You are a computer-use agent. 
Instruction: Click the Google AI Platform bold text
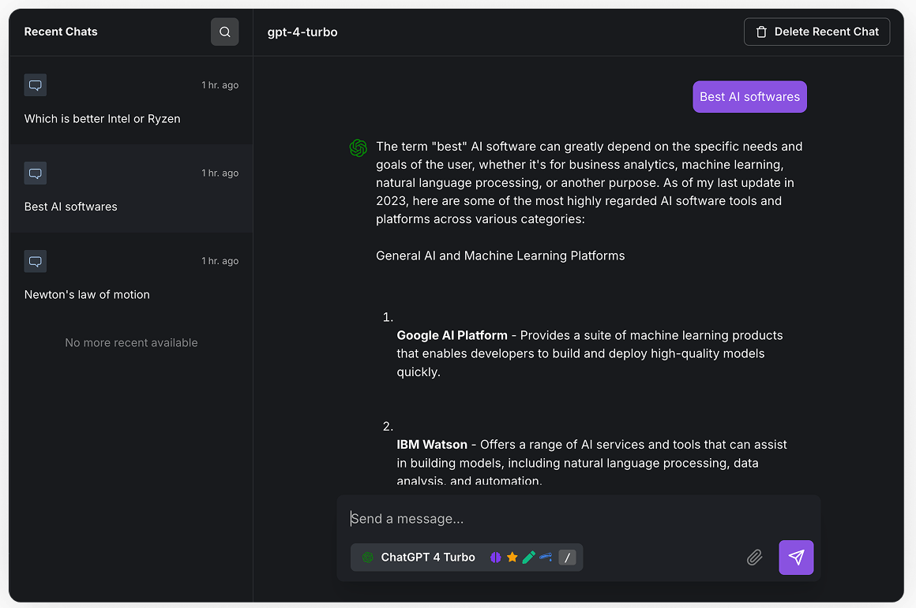(452, 335)
